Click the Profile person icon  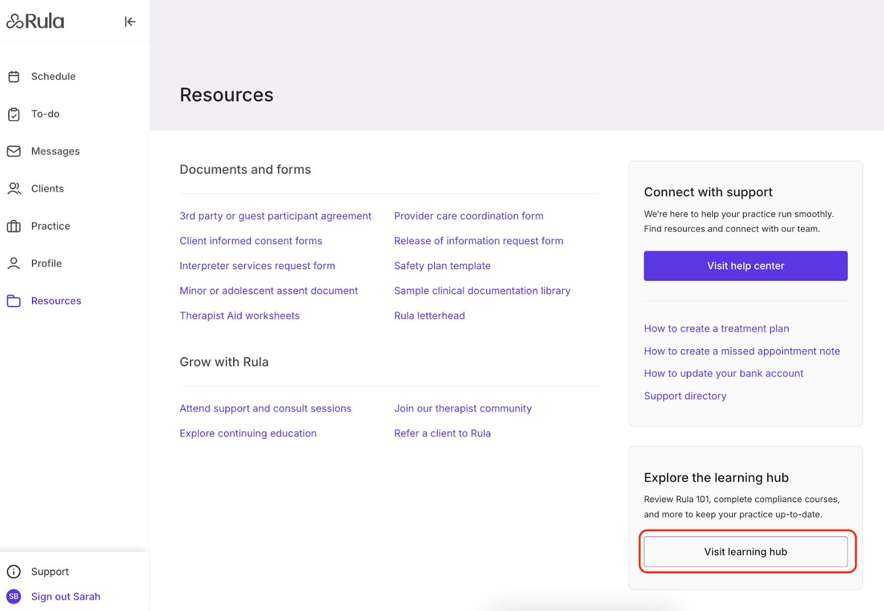14,264
